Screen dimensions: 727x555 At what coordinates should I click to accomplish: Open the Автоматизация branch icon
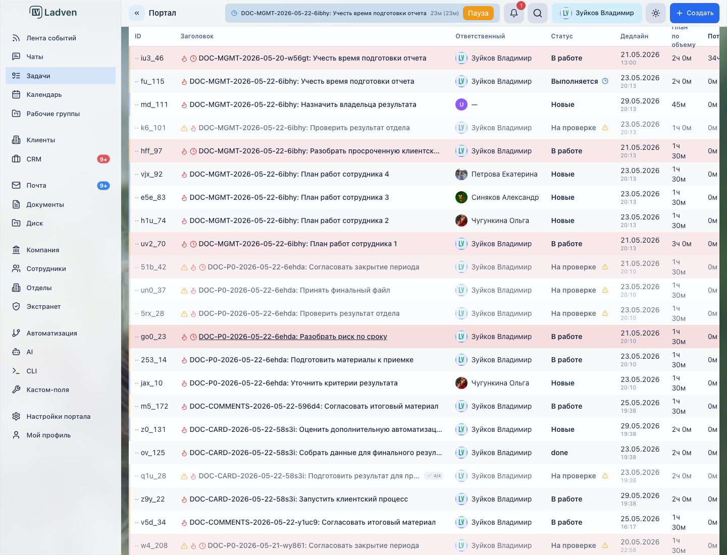click(16, 333)
